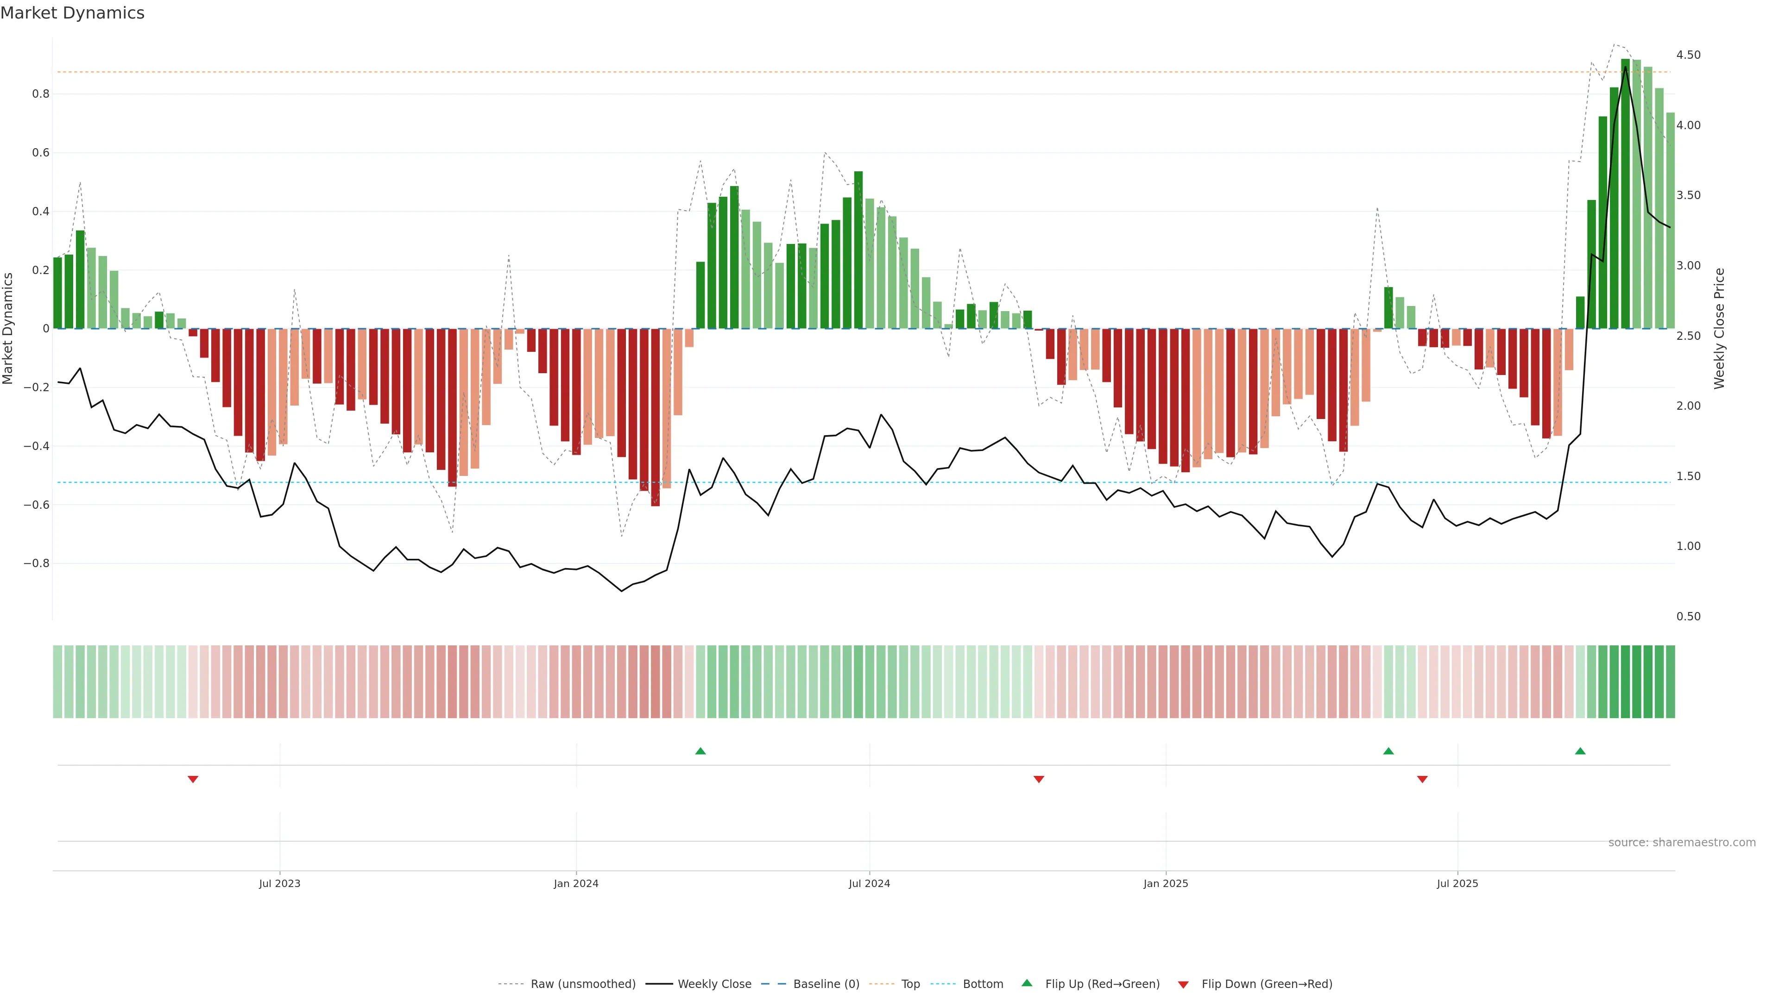Click the Market Dynamics chart title
The image size is (1779, 1000).
click(73, 13)
